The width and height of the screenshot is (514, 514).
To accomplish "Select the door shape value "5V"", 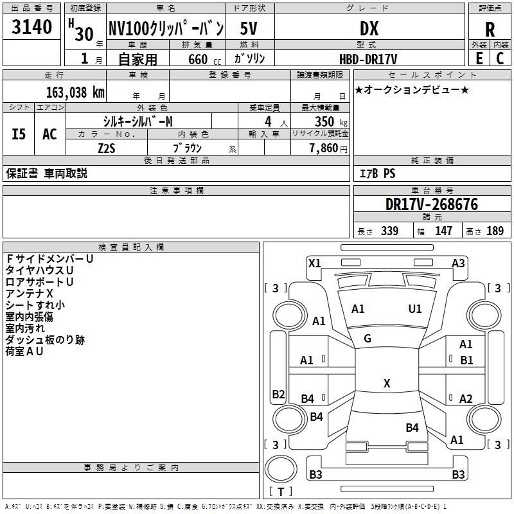I will coord(249,28).
